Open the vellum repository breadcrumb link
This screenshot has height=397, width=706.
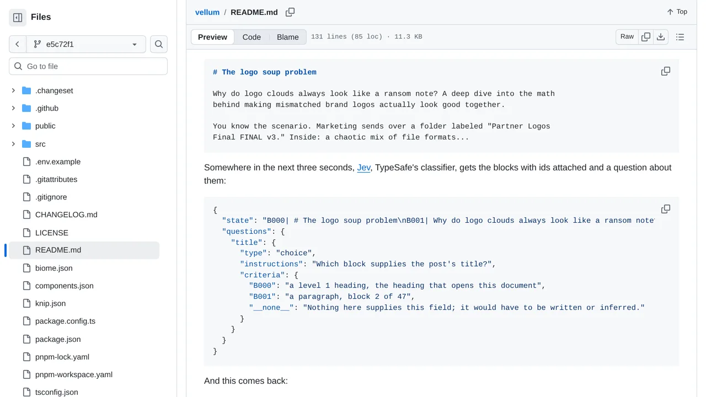(x=207, y=12)
